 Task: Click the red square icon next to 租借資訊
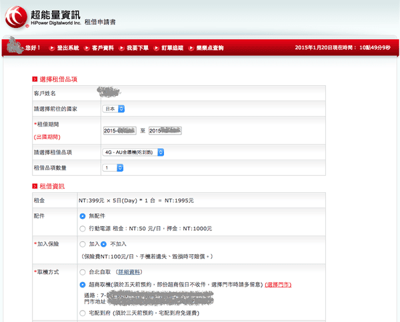coord(35,186)
